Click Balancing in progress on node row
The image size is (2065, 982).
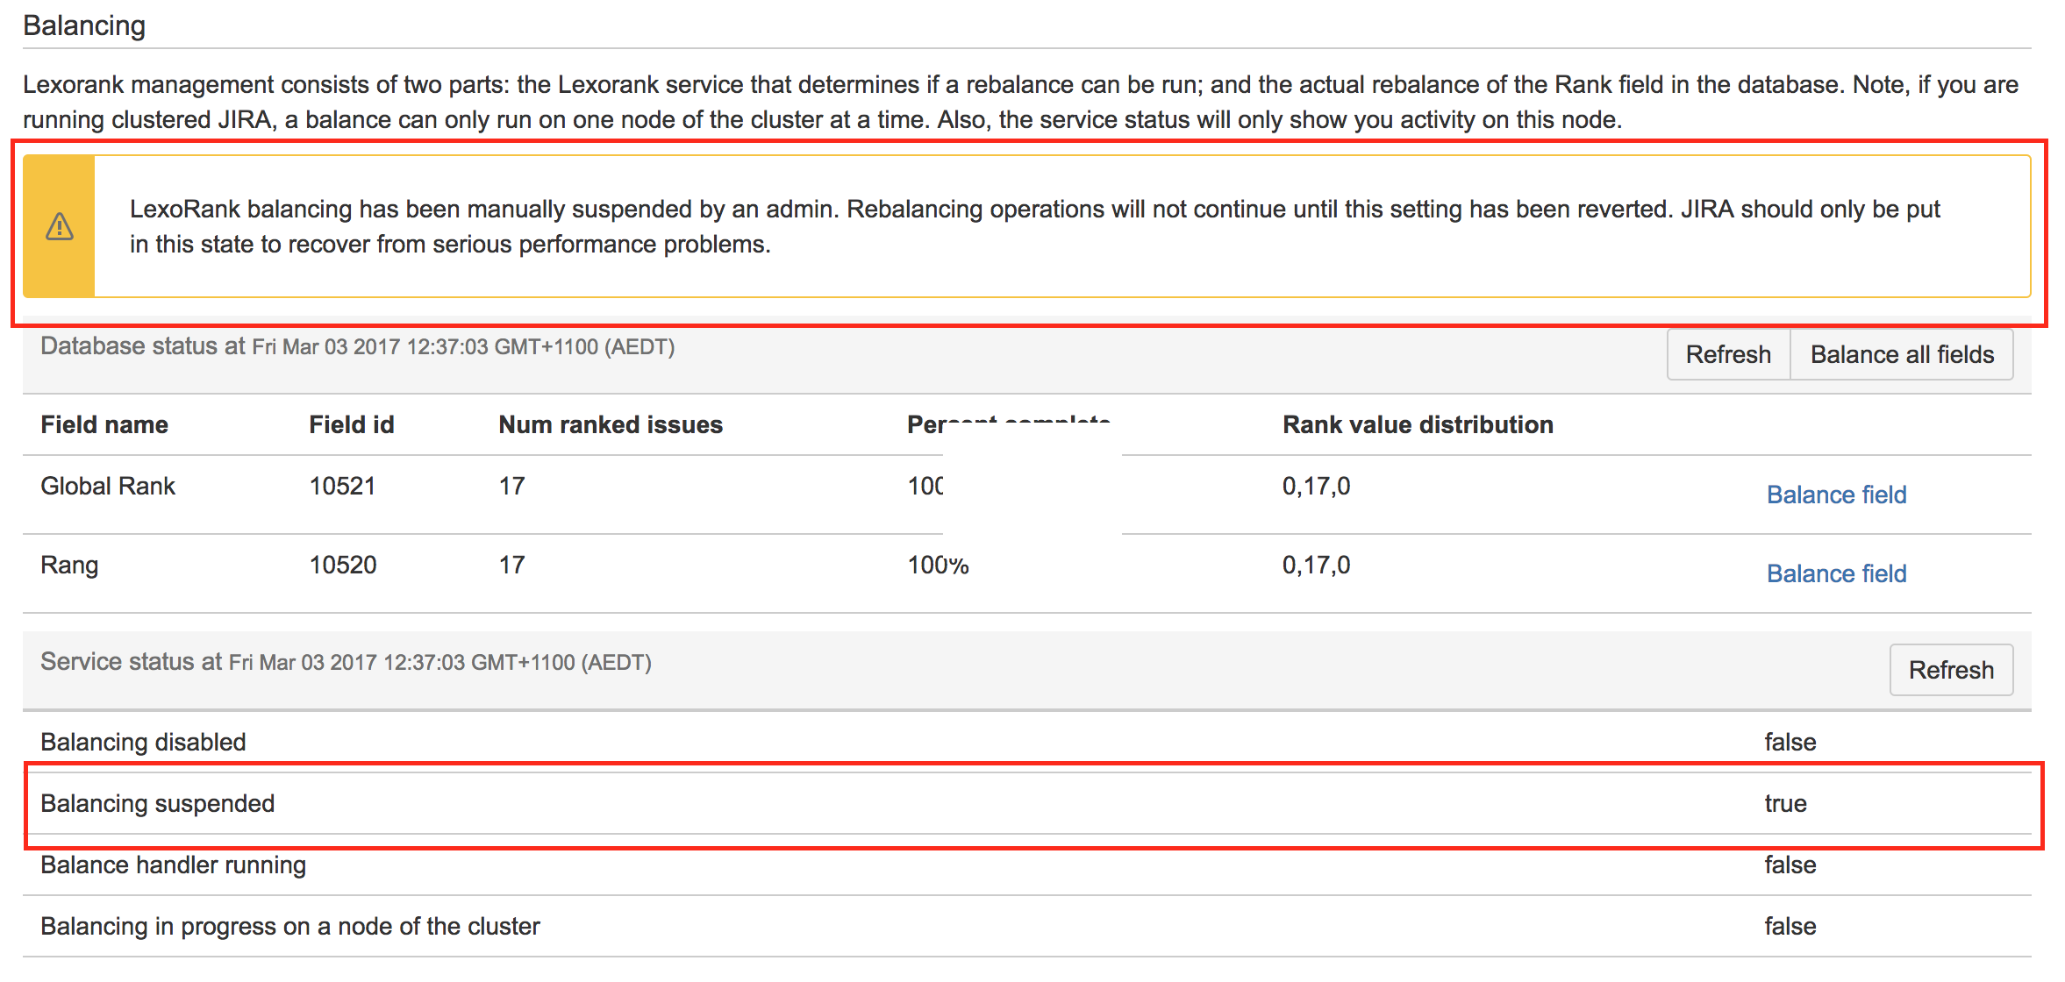[290, 926]
